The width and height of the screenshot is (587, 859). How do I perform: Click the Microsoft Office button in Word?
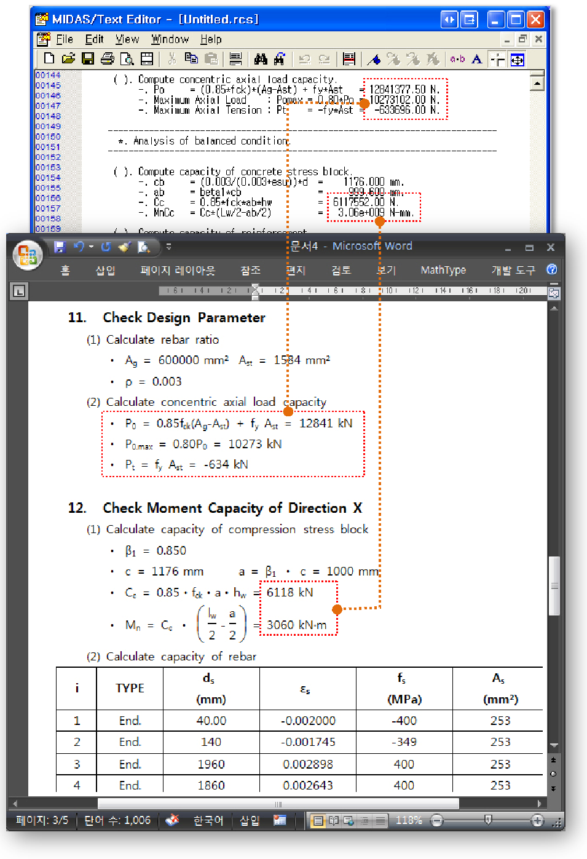pyautogui.click(x=28, y=255)
